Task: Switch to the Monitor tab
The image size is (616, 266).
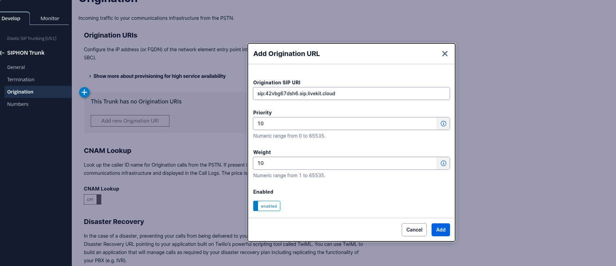Action: click(50, 18)
